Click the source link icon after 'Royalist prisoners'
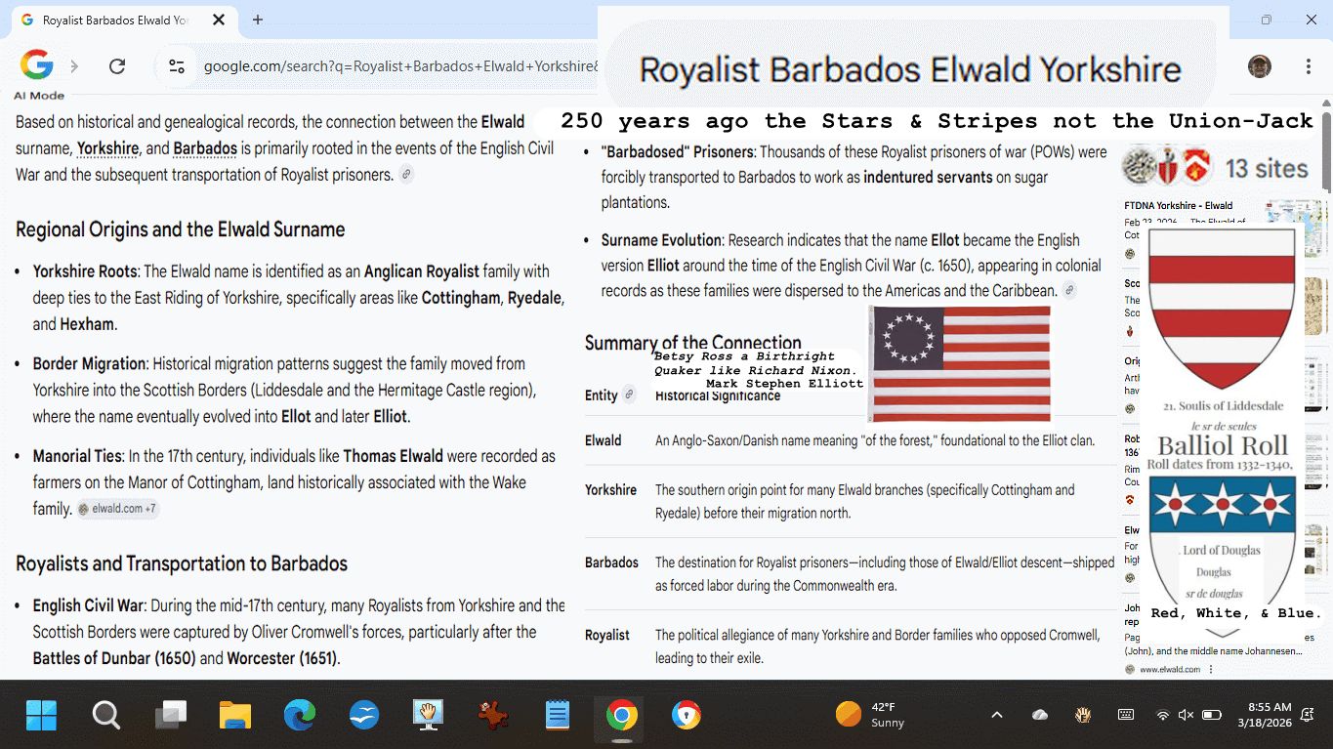 (407, 175)
